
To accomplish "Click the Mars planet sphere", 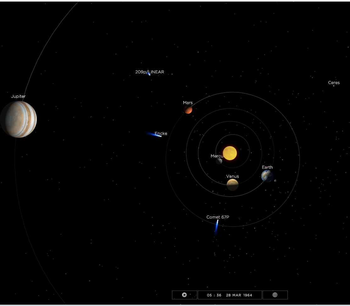I will pyautogui.click(x=188, y=110).
